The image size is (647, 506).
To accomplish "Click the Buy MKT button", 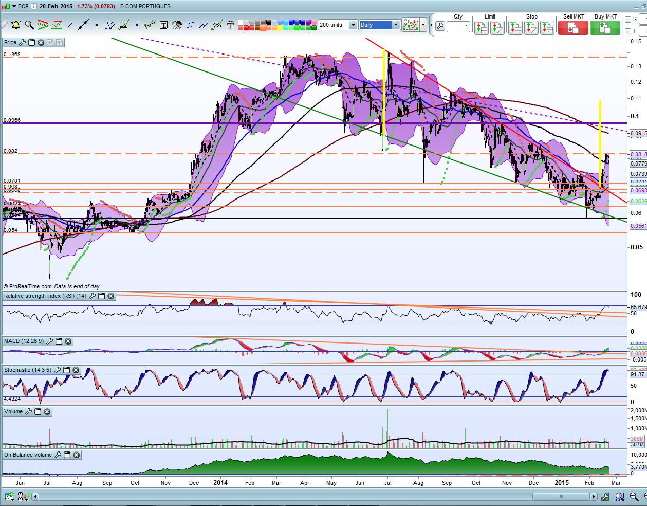I will click(605, 27).
